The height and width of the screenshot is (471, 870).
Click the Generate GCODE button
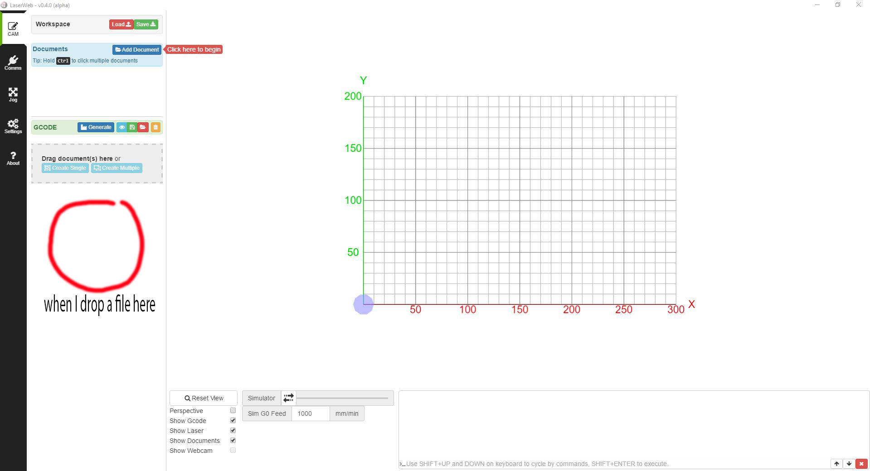coord(96,127)
